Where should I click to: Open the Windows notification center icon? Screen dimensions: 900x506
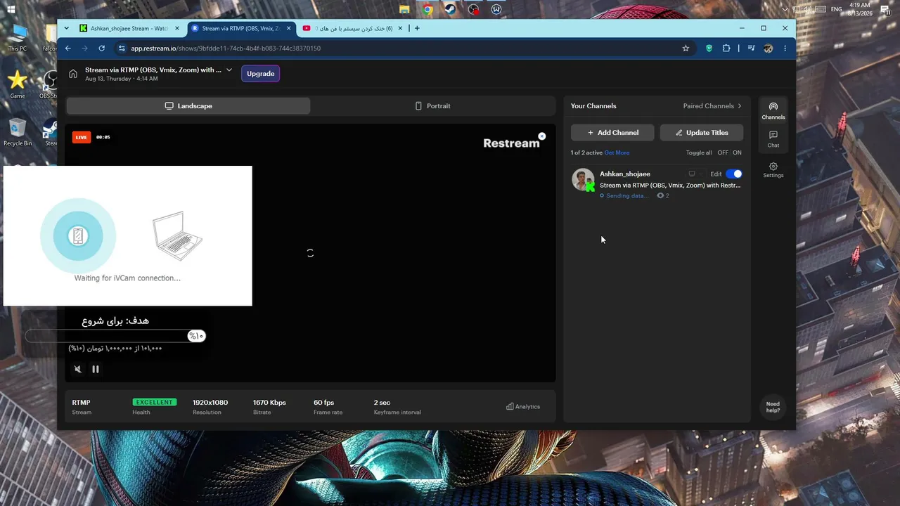pos(885,9)
